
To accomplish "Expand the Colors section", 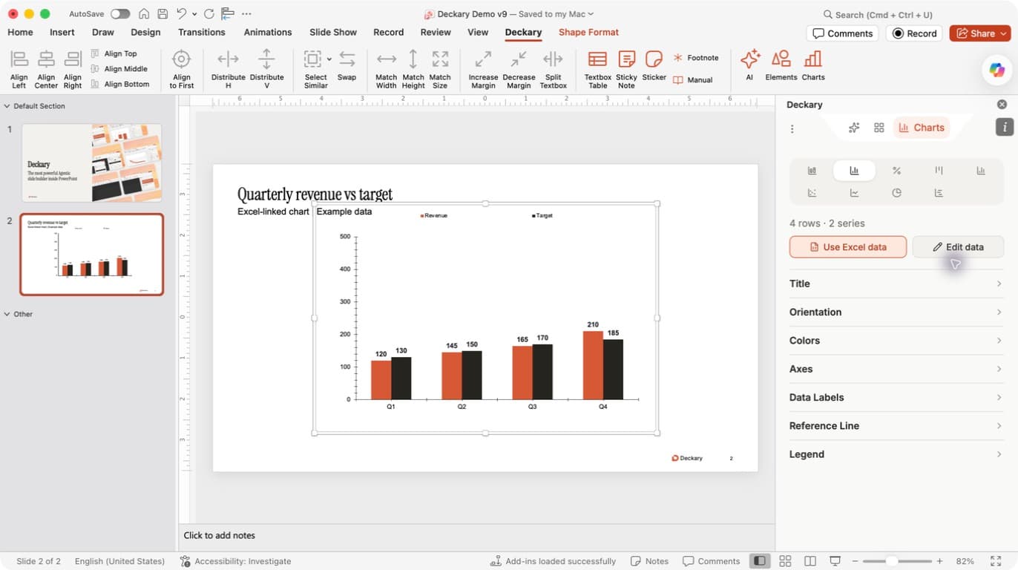I will 896,341.
